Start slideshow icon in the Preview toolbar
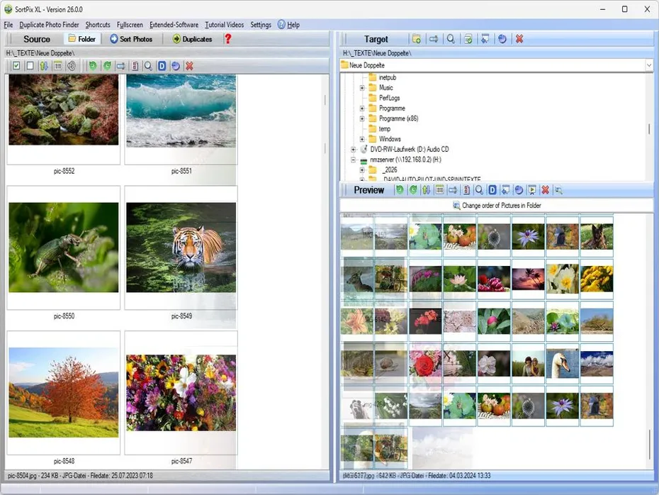 (532, 190)
